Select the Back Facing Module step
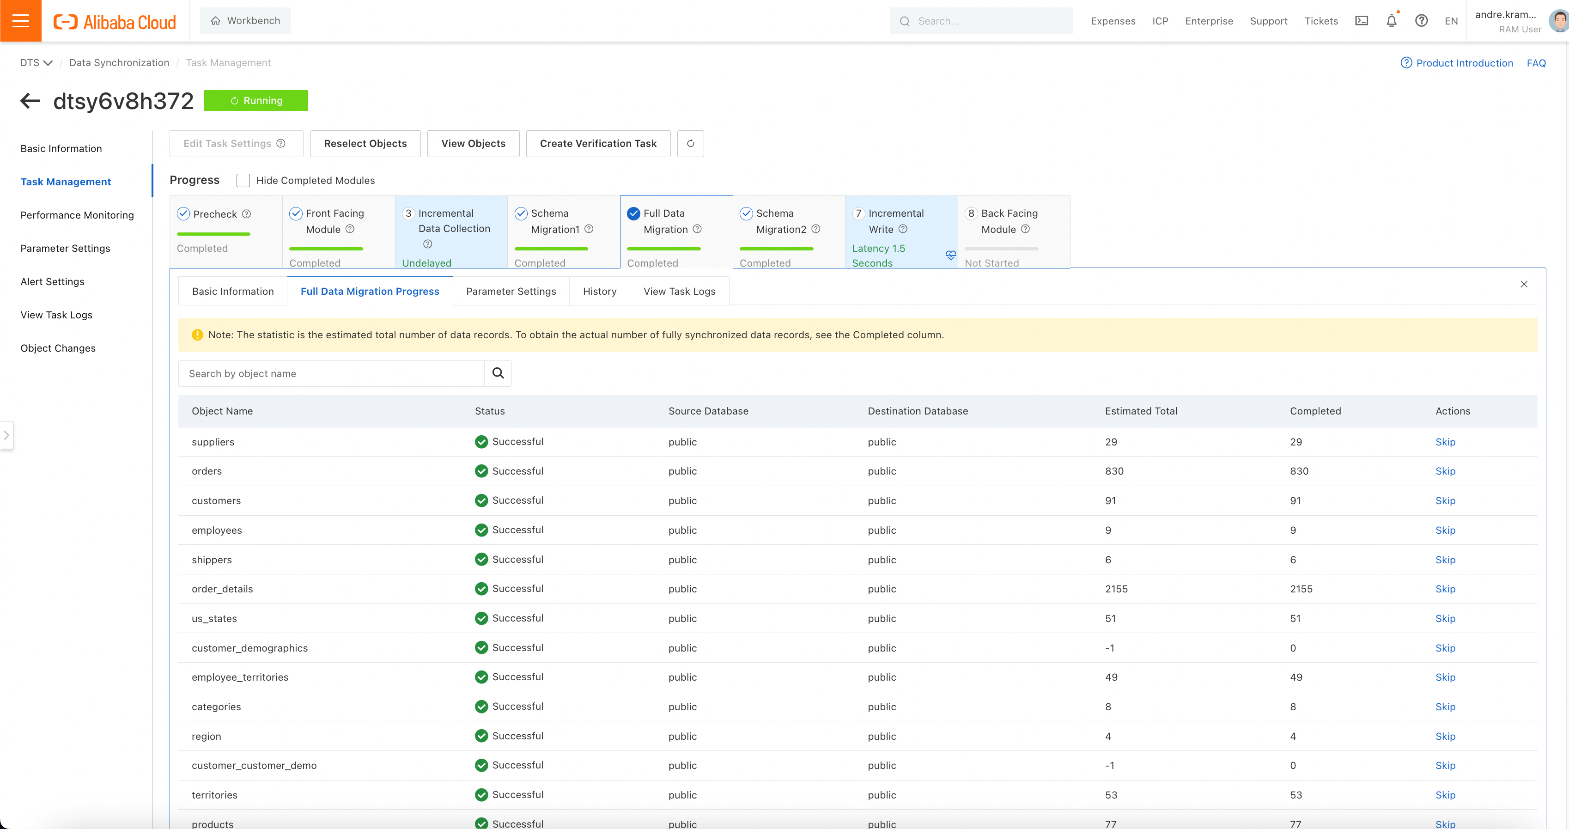The width and height of the screenshot is (1569, 829). pyautogui.click(x=1014, y=232)
